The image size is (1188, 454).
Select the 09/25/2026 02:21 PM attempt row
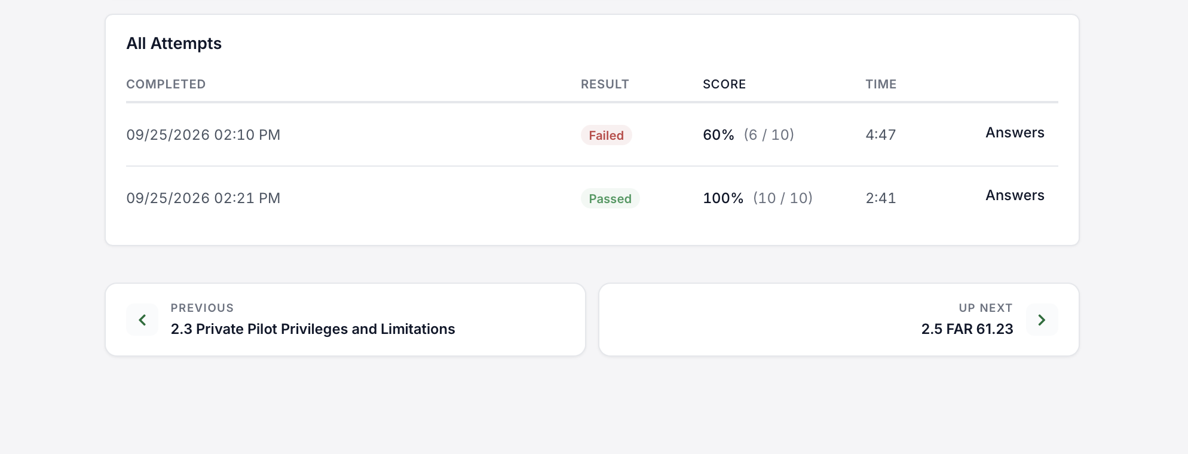pyautogui.click(x=592, y=198)
